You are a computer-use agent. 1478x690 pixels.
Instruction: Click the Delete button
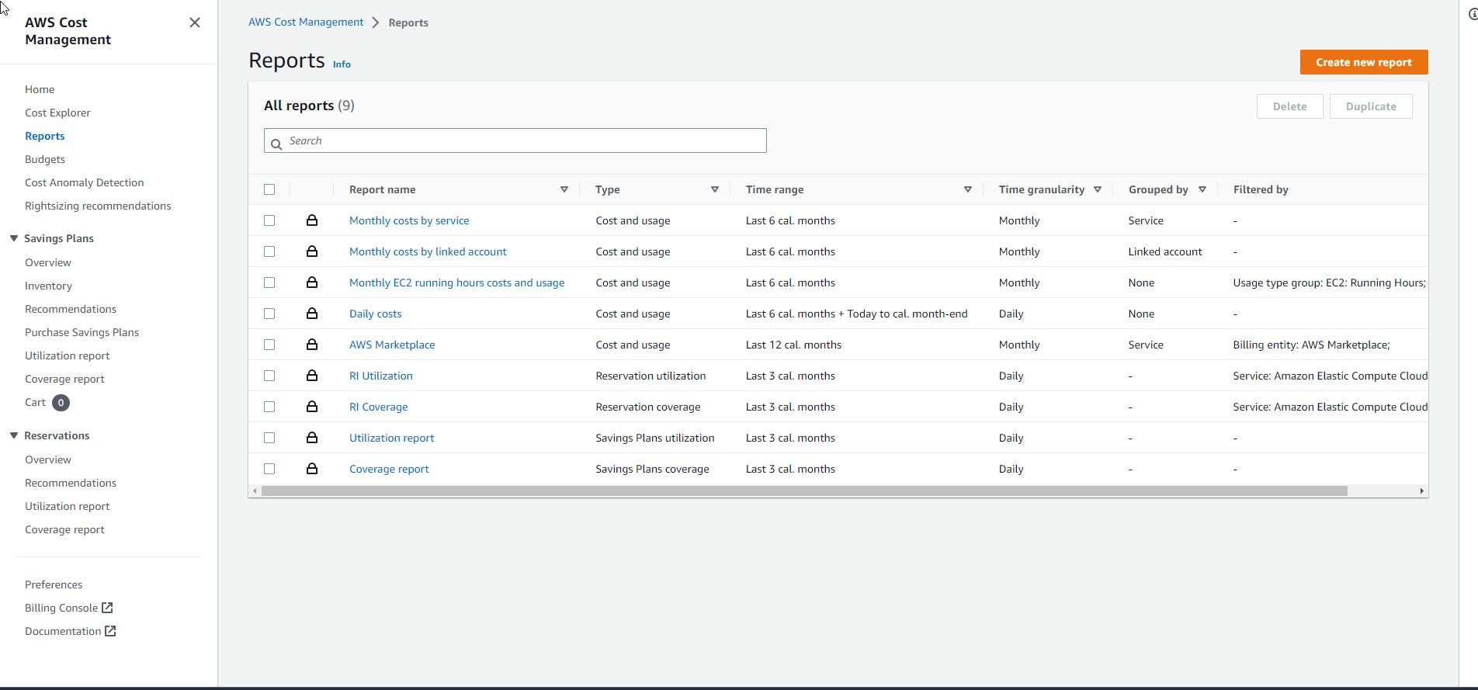[x=1289, y=106]
